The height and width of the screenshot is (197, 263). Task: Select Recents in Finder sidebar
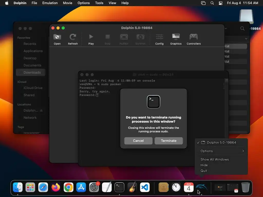30,44
